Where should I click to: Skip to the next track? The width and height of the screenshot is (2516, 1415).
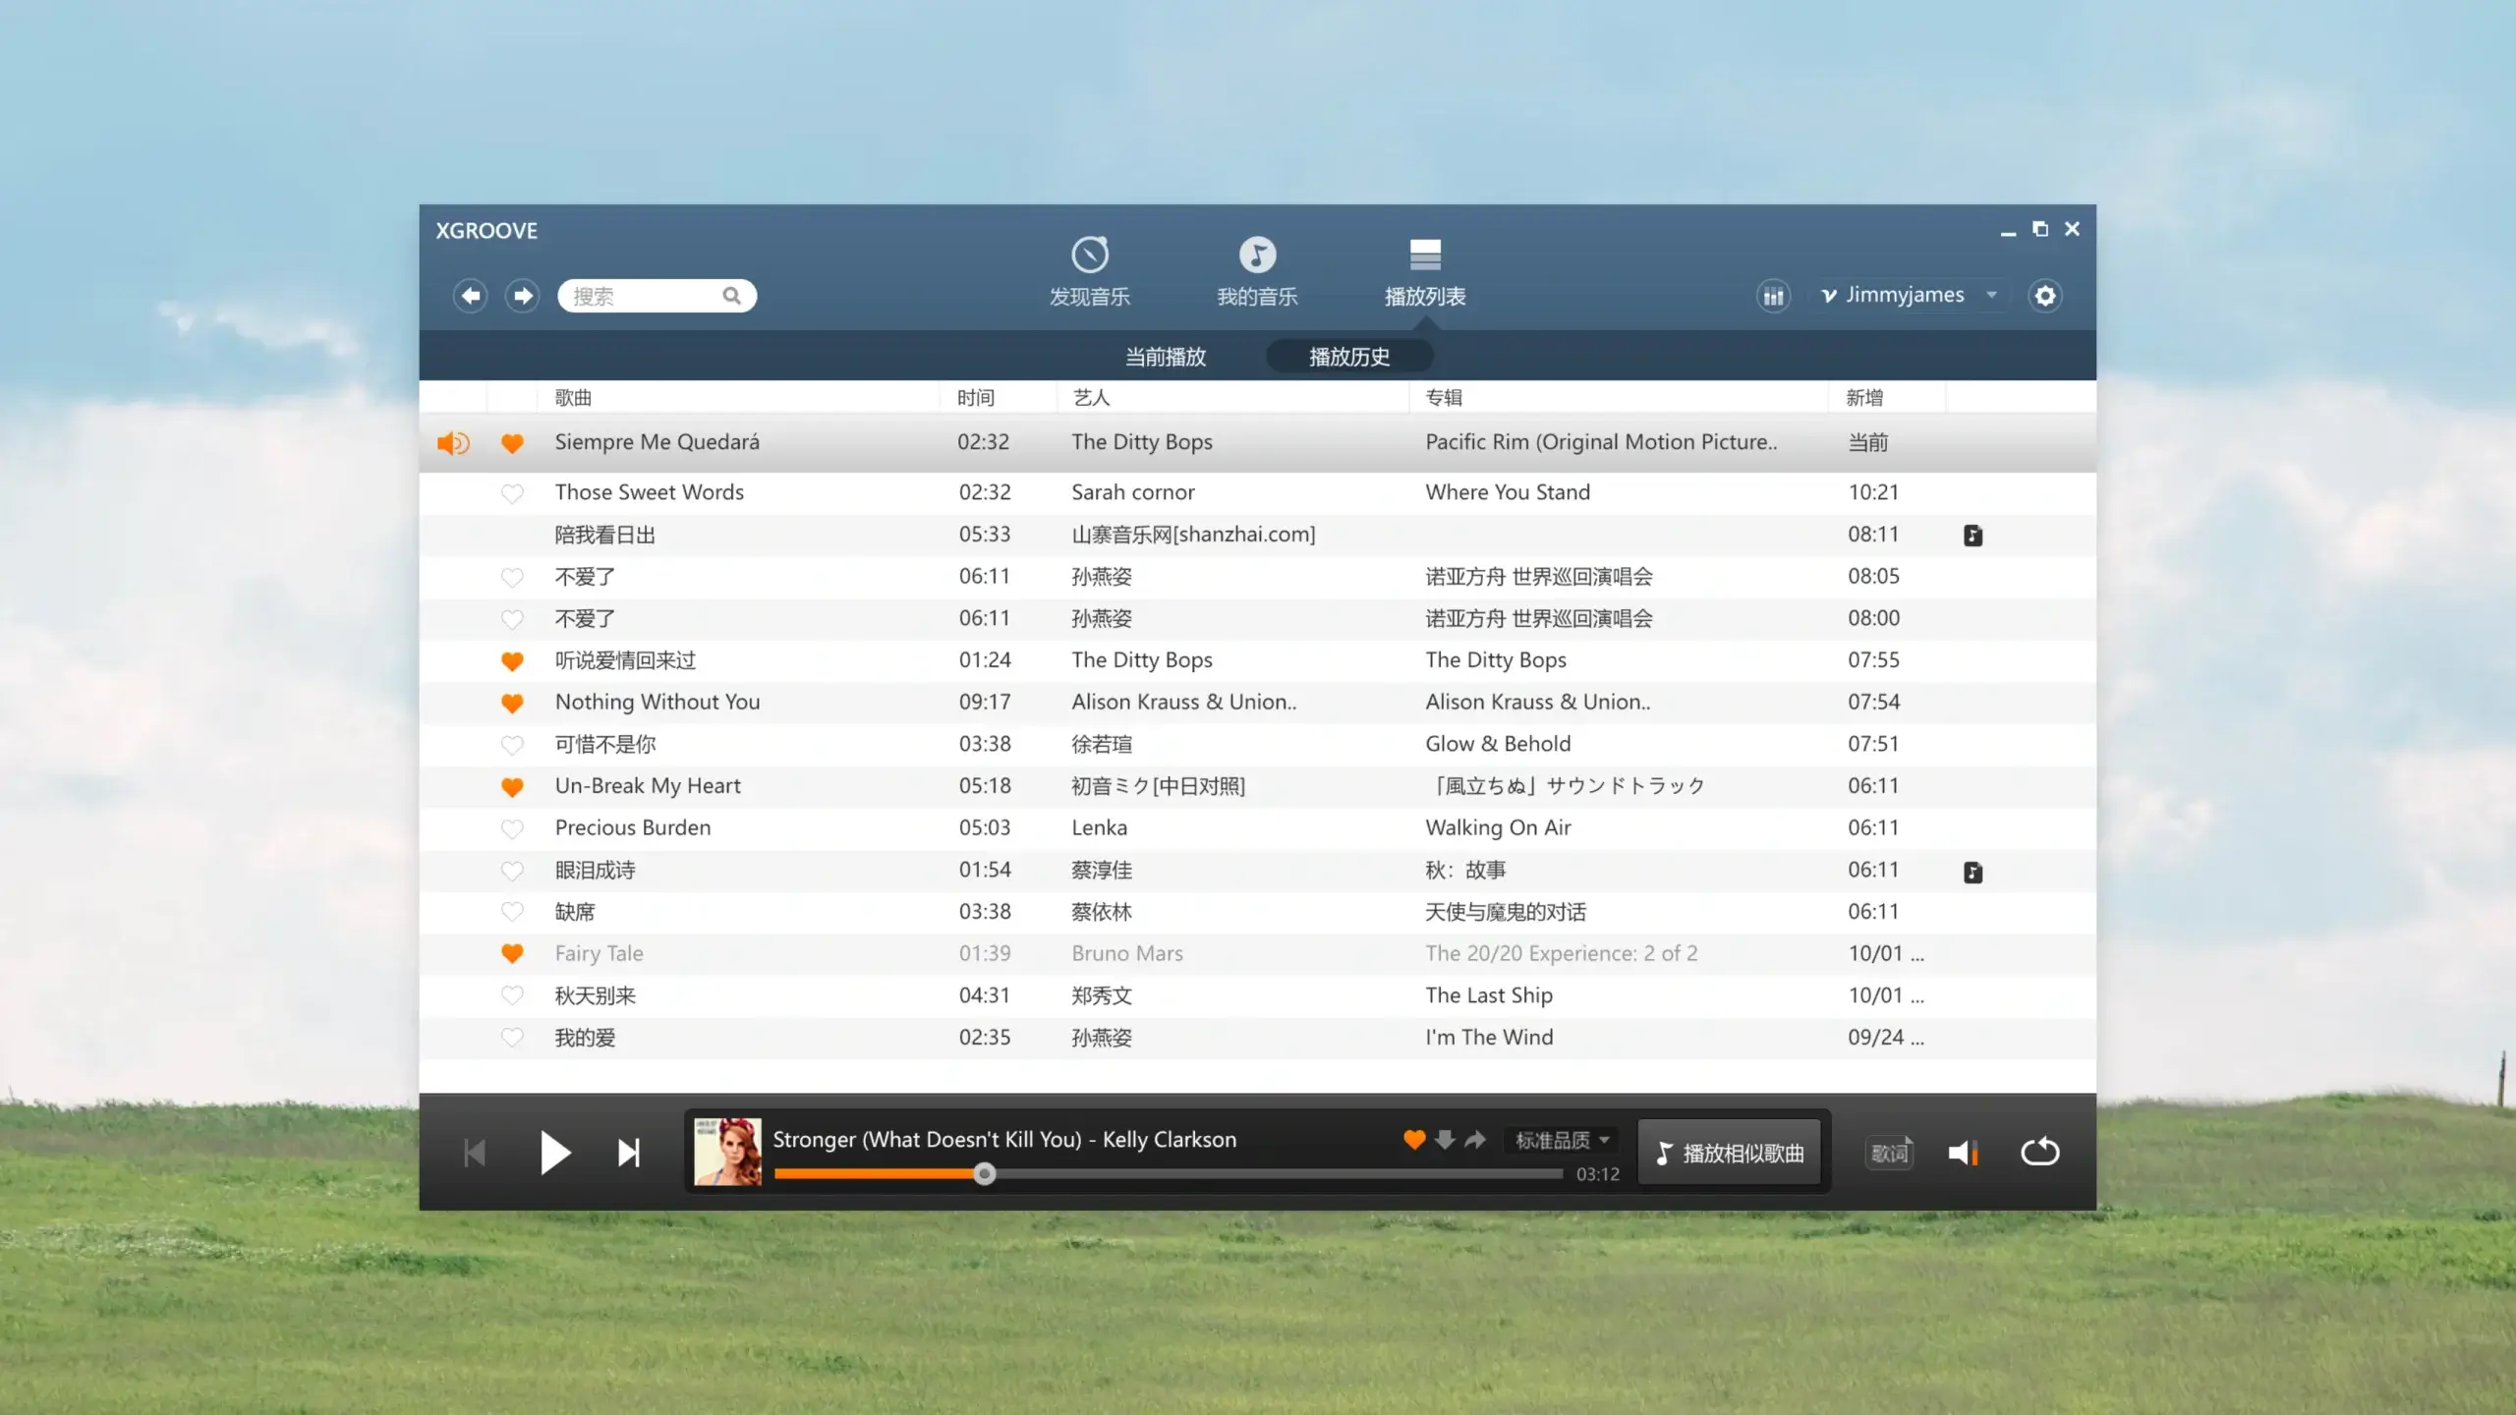coord(629,1153)
